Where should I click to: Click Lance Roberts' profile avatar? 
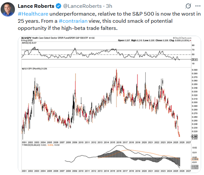click(9, 9)
